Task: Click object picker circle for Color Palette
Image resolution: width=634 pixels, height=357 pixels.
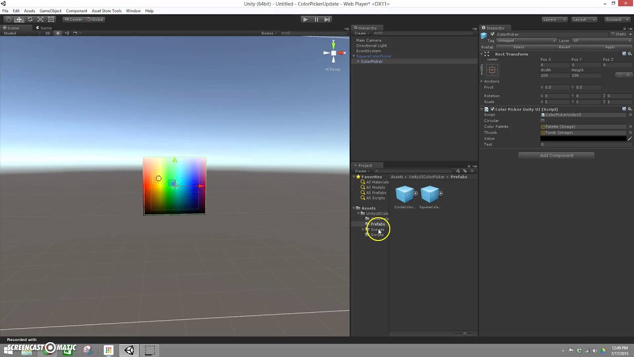Action: pos(630,126)
